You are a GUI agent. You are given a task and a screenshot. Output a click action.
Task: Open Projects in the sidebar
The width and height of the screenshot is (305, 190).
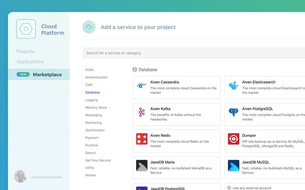click(x=26, y=51)
